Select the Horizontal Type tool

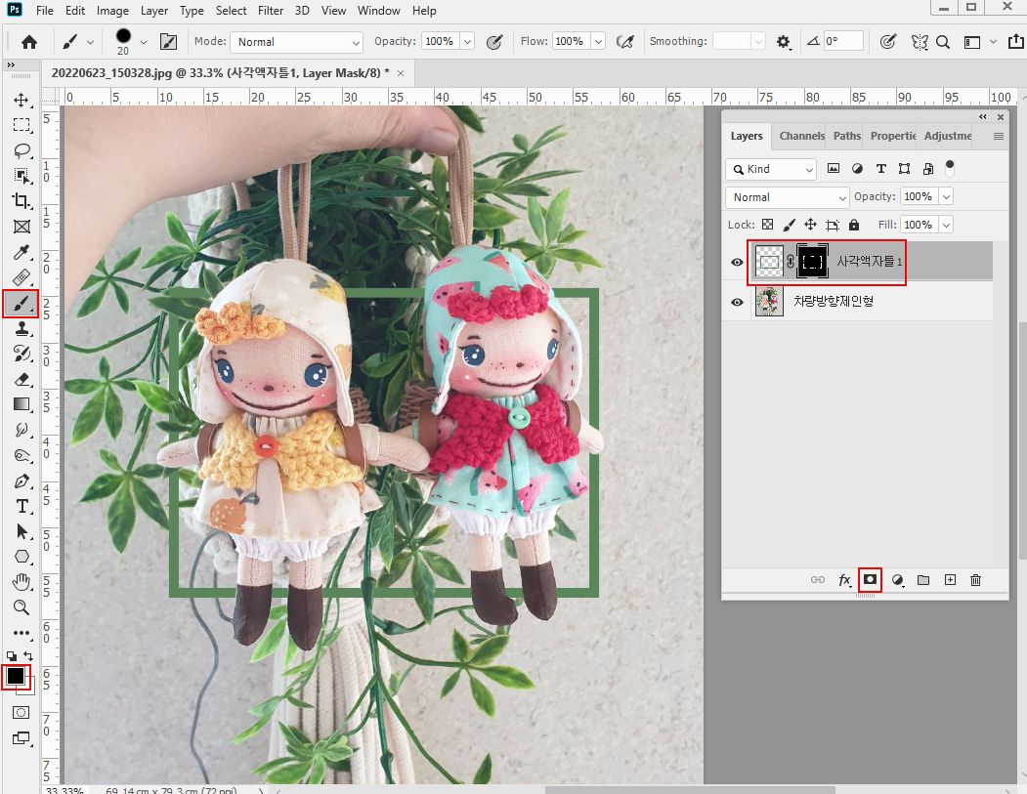click(x=21, y=506)
